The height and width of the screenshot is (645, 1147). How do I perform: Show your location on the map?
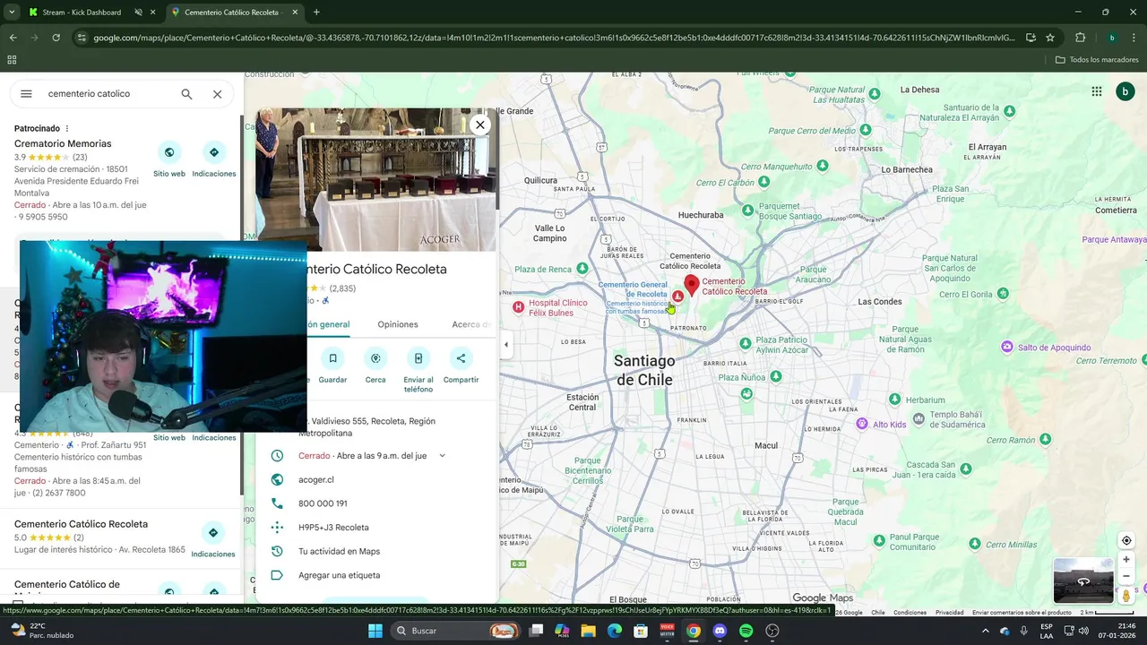(1126, 540)
